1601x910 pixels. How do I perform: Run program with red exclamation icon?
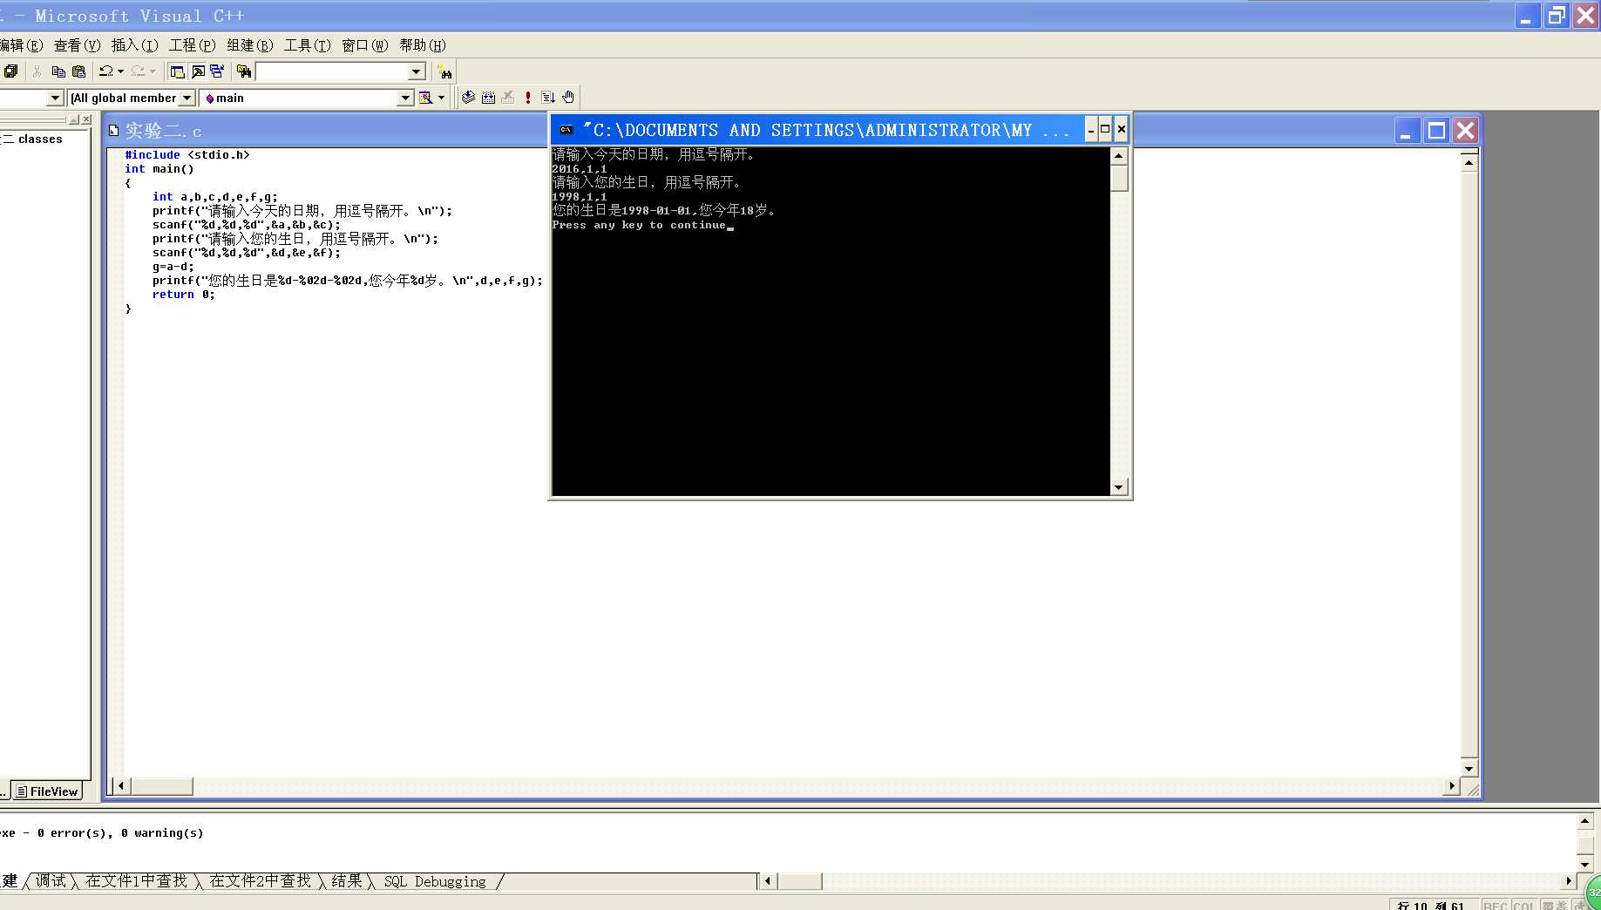tap(528, 98)
